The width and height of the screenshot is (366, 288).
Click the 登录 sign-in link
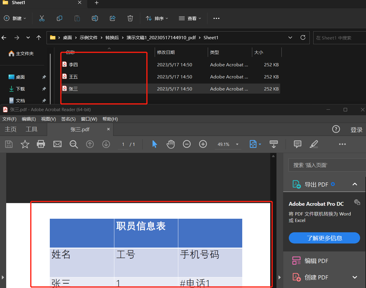pyautogui.click(x=356, y=130)
